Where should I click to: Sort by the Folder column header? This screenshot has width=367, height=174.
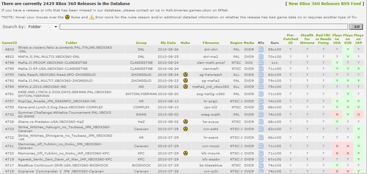pos(71,43)
